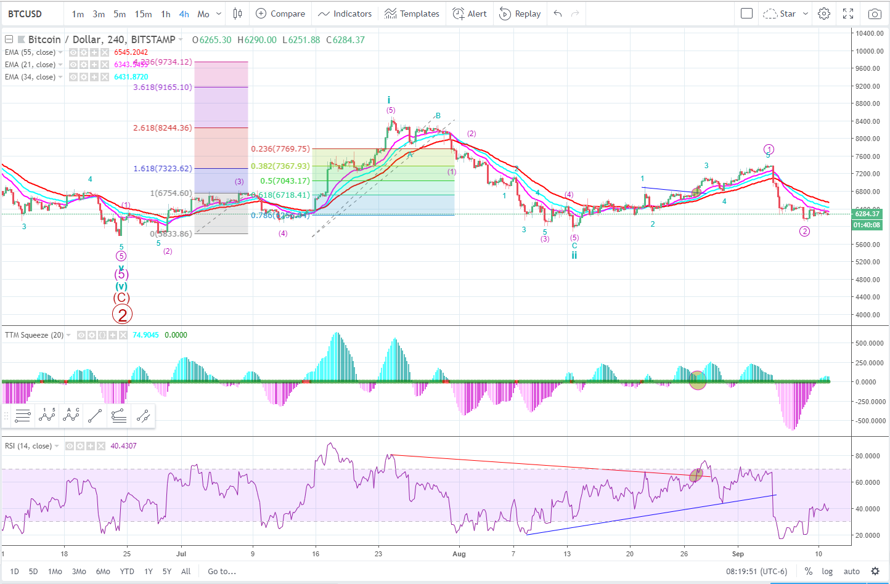The width and height of the screenshot is (890, 584).
Task: Remove the EMA (55, close) indicator
Action: tap(105, 52)
